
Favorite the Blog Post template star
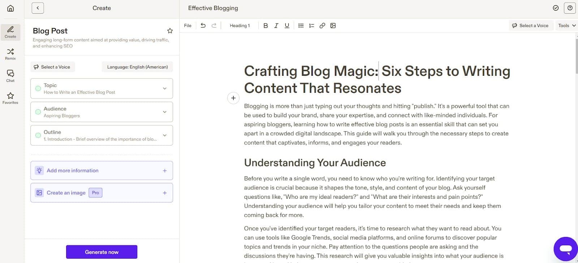click(x=170, y=31)
